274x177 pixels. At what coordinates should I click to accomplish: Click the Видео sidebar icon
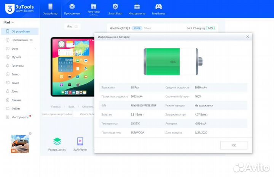[8, 74]
